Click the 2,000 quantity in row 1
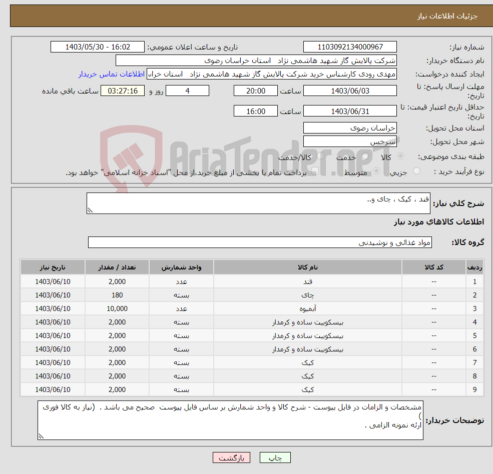The image size is (493, 474). tap(117, 281)
